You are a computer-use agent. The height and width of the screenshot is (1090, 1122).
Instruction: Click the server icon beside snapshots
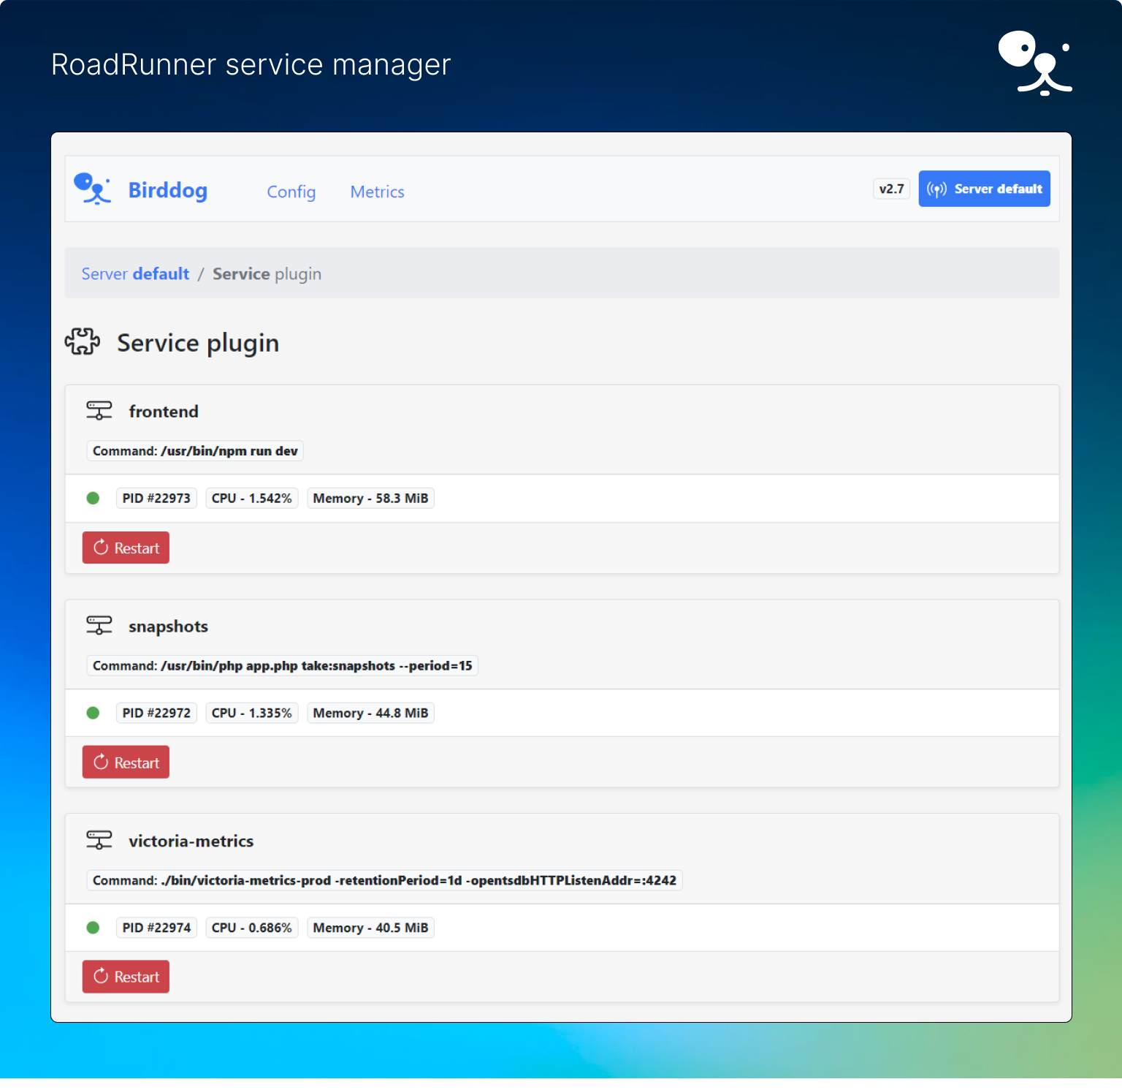99,625
